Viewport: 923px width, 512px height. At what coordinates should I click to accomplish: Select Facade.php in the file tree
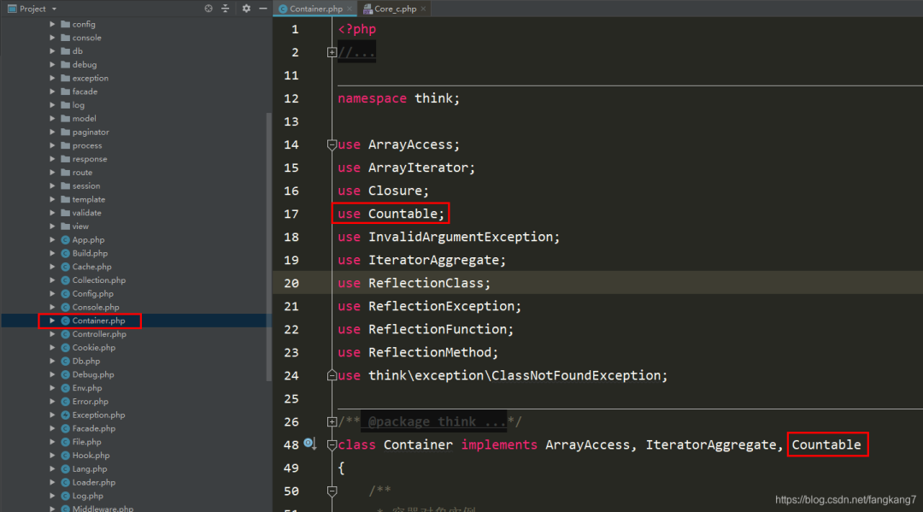coord(94,428)
